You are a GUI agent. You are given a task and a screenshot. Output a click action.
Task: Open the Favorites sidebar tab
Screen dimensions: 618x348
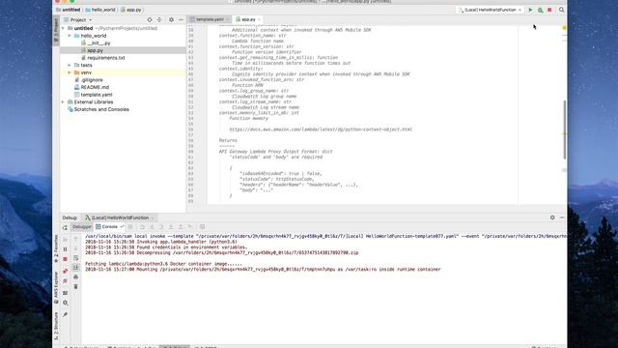[56, 249]
